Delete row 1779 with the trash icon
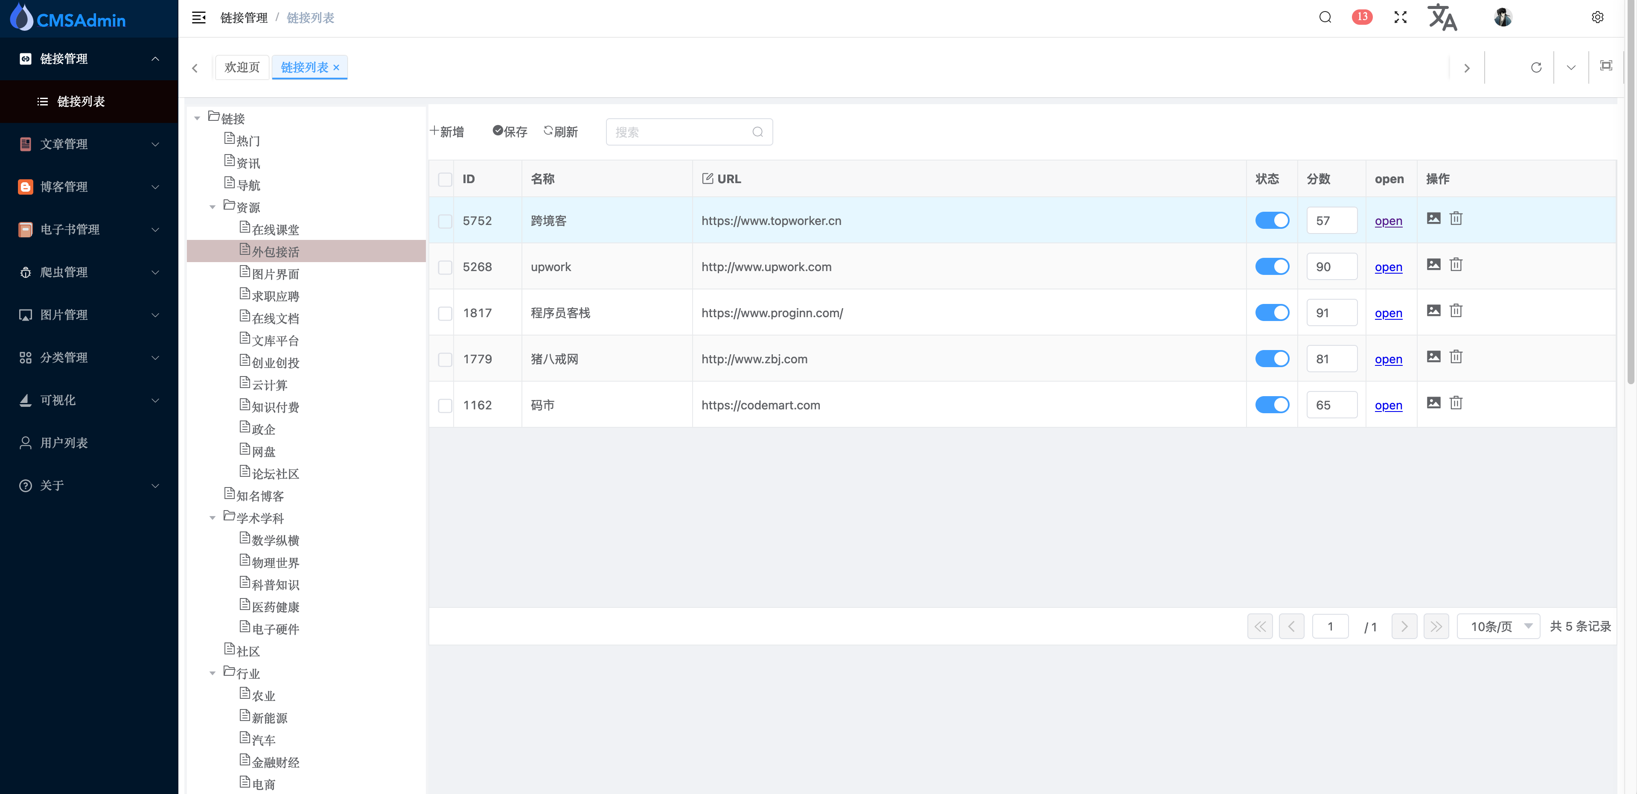 (1456, 356)
